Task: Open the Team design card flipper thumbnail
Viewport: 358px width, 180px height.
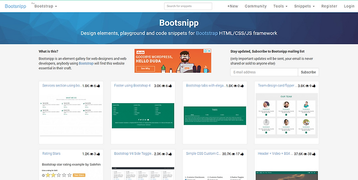Action: coord(286,116)
